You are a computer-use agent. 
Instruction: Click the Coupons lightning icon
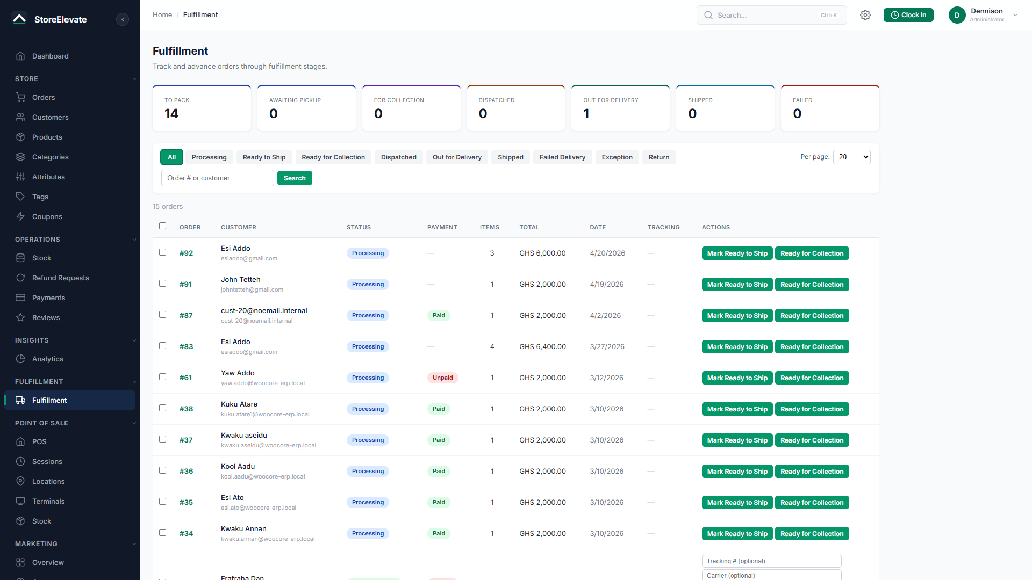point(20,216)
